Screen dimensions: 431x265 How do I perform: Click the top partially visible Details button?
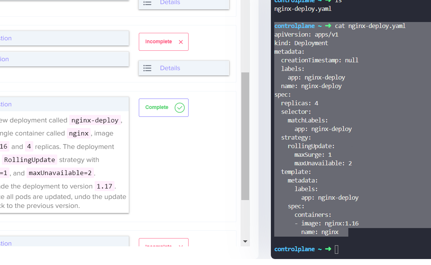(184, 4)
